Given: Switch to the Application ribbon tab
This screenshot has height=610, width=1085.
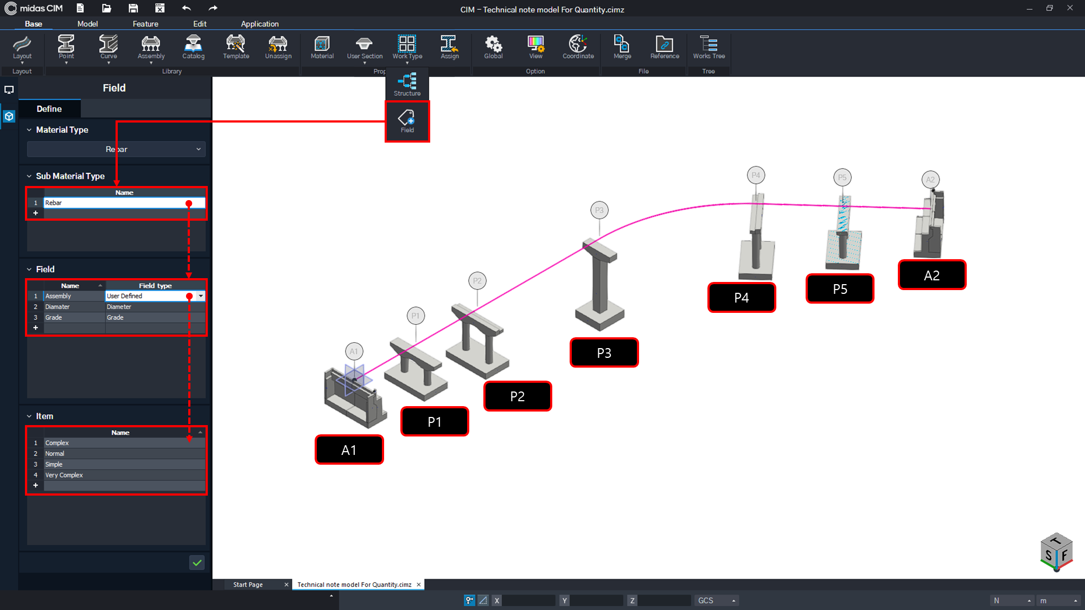Looking at the screenshot, I should coord(260,24).
